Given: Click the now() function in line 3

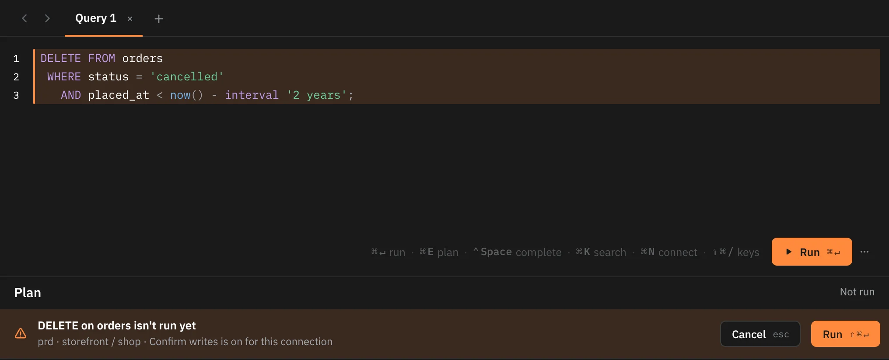Looking at the screenshot, I should (x=186, y=95).
